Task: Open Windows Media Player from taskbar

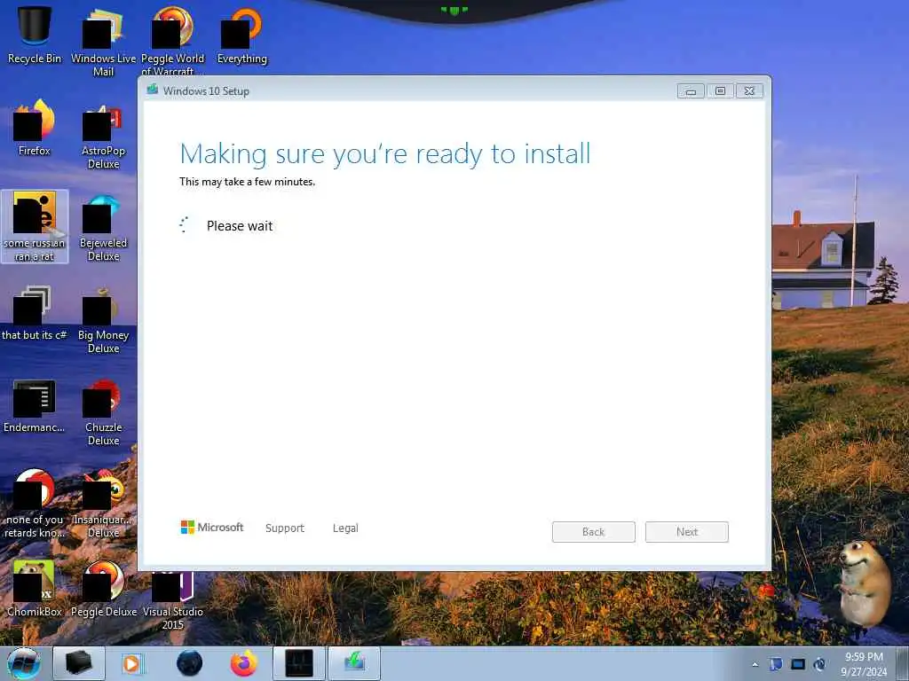Action: click(x=132, y=663)
